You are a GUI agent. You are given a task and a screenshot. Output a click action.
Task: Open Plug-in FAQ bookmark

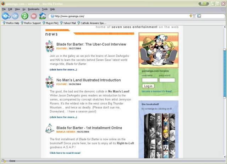click(x=50, y=23)
